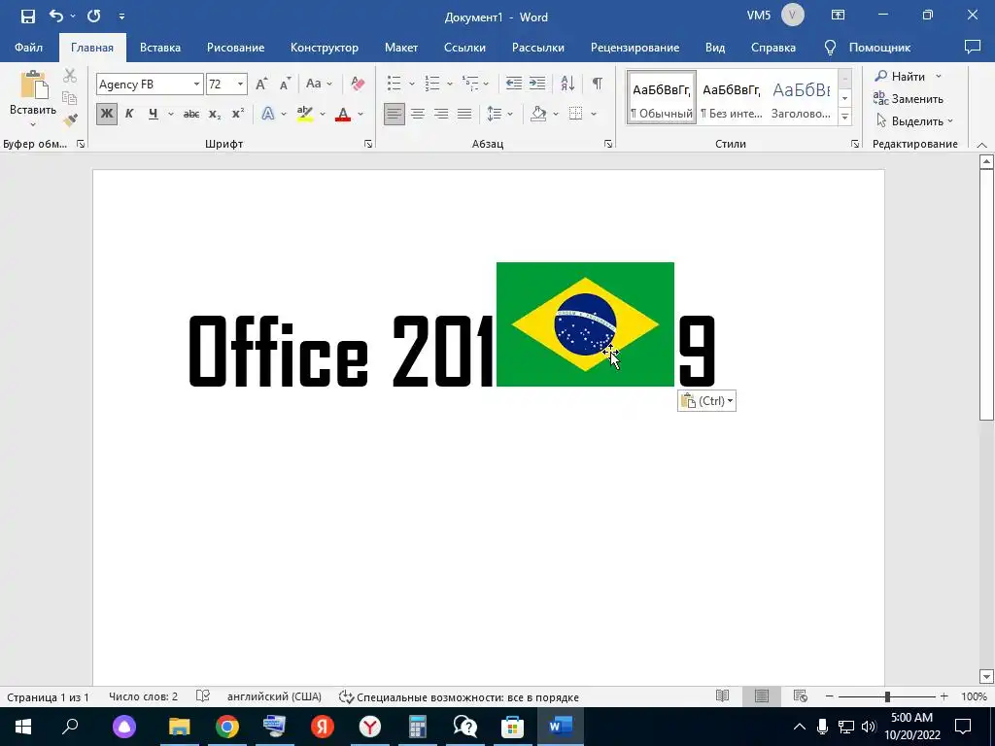Expand the styles gallery with the More arrow
The height and width of the screenshot is (746, 995).
tap(844, 117)
